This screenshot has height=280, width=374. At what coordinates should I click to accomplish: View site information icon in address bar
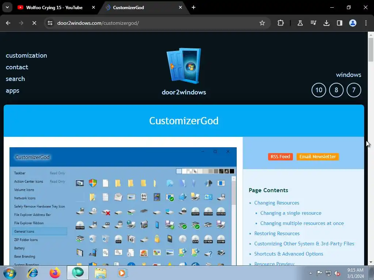pos(50,23)
